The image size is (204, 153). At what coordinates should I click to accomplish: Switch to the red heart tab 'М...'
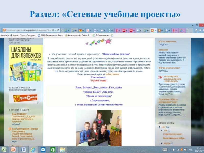(x=133, y=30)
